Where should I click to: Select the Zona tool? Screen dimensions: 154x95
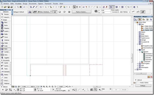point(6,55)
